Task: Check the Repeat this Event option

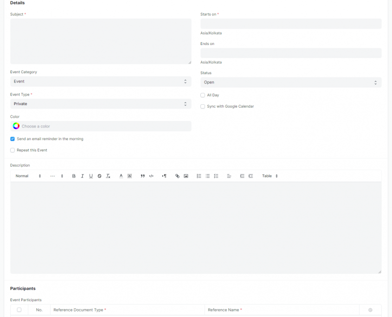Action: (13, 150)
